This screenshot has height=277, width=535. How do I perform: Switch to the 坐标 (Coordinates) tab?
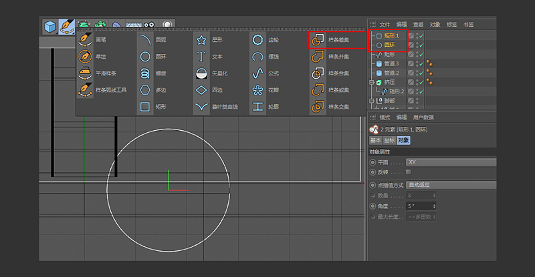pos(389,140)
